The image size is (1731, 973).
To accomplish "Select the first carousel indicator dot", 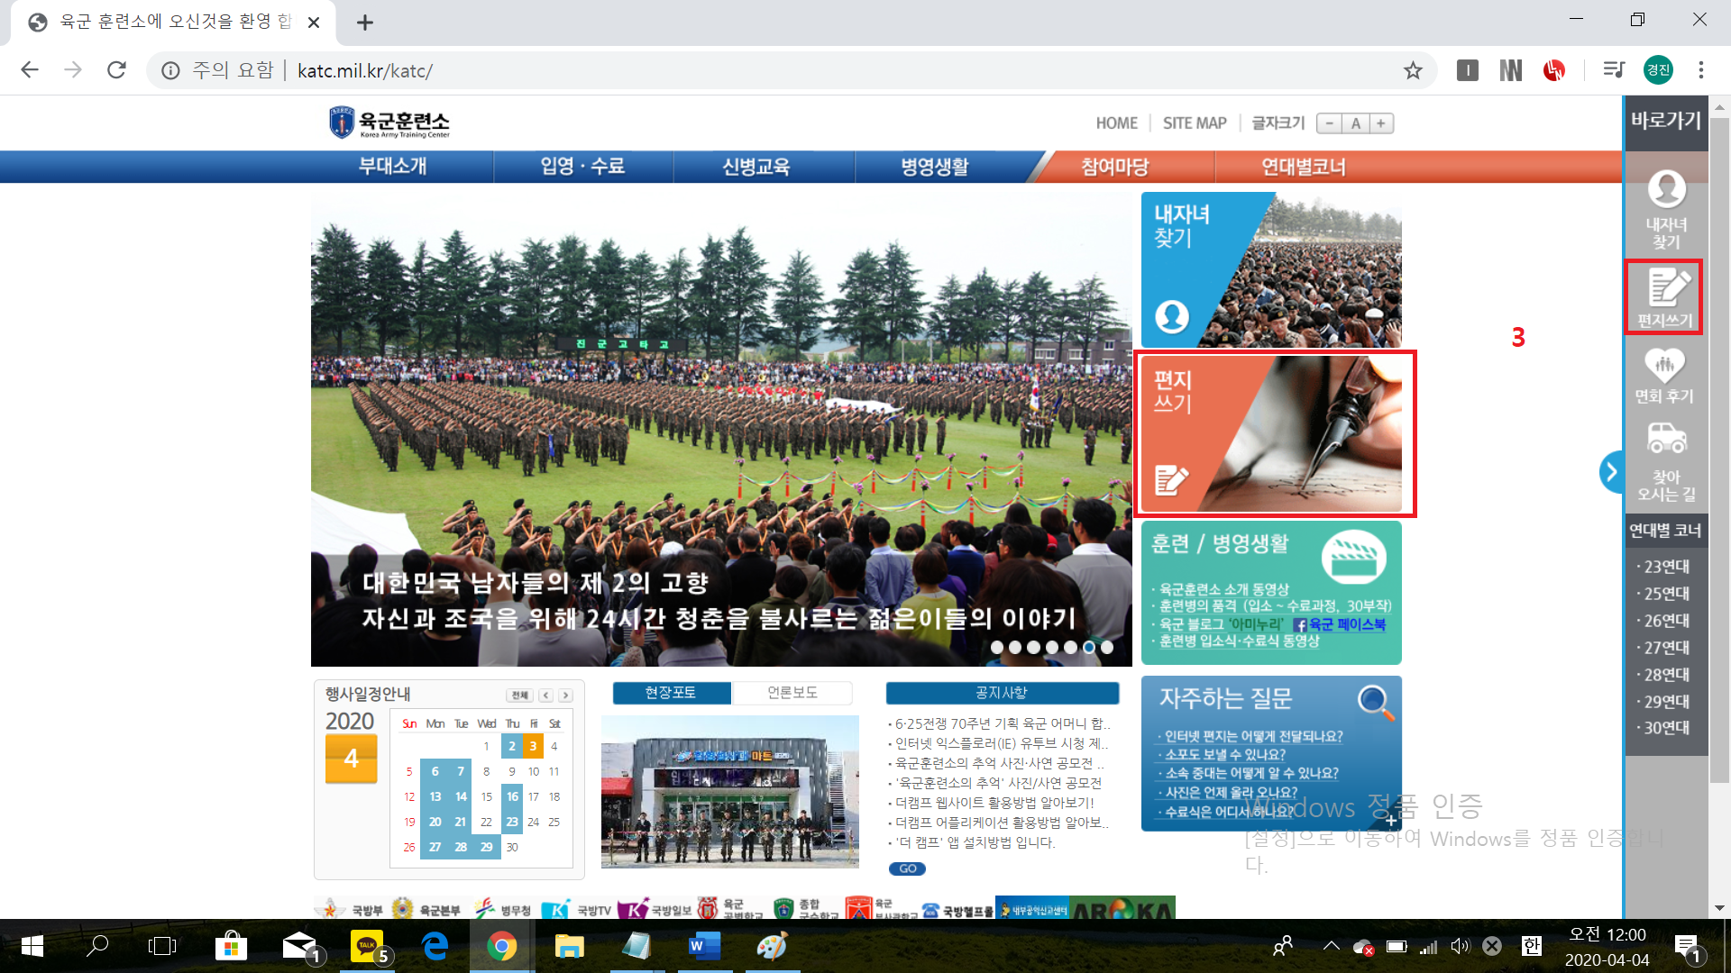I will point(996,647).
